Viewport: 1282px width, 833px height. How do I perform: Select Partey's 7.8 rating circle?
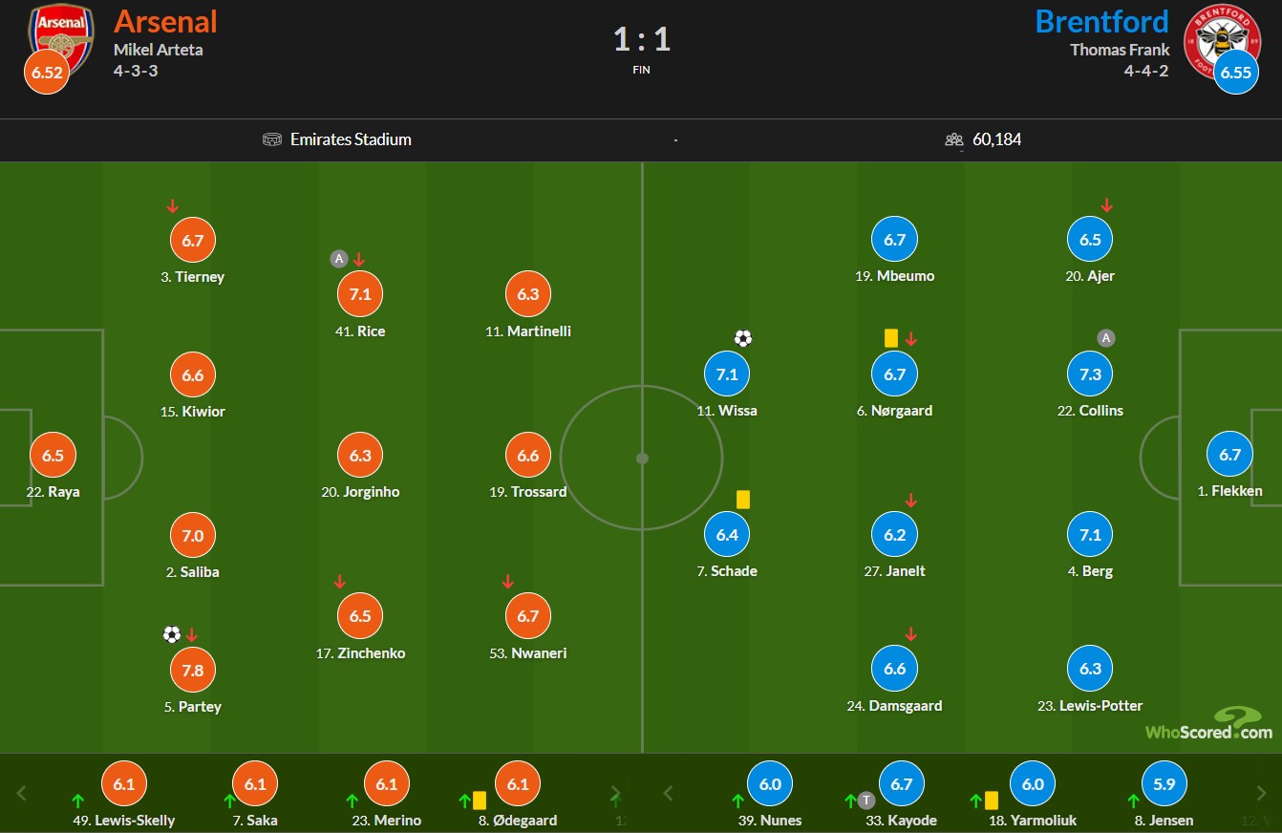tap(193, 670)
